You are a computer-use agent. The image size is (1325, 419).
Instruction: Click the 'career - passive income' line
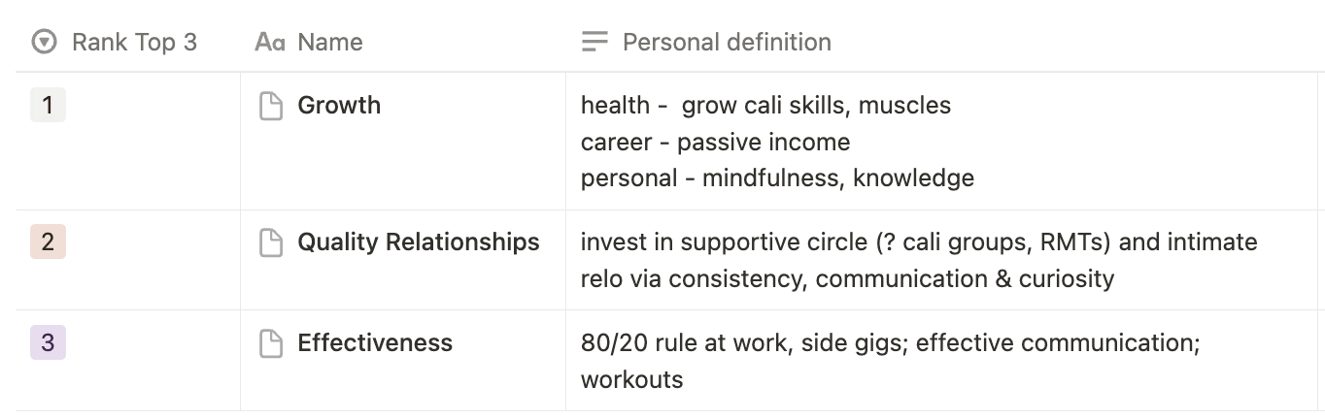point(715,142)
